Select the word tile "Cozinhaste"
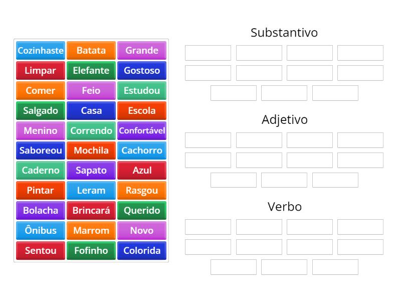The image size is (401, 301). (x=40, y=50)
